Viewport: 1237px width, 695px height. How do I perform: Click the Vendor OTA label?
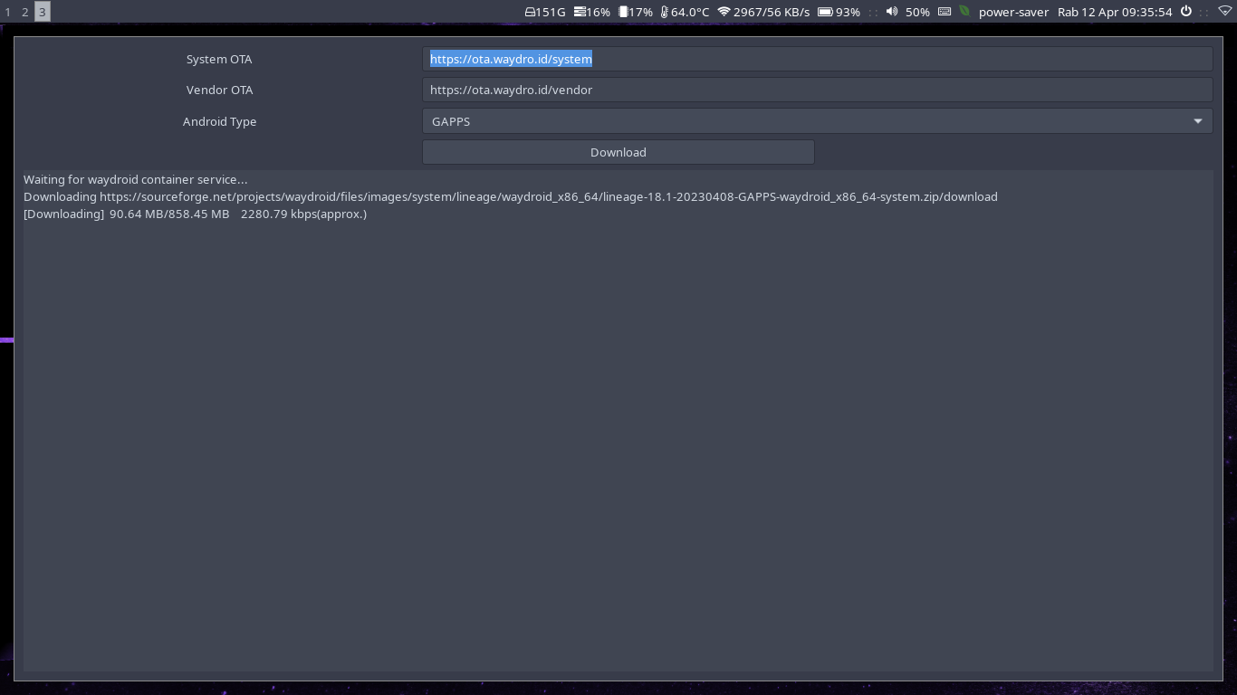pyautogui.click(x=219, y=90)
